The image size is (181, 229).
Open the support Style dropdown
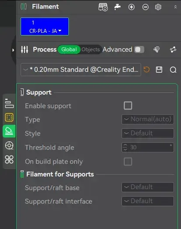[148, 133]
